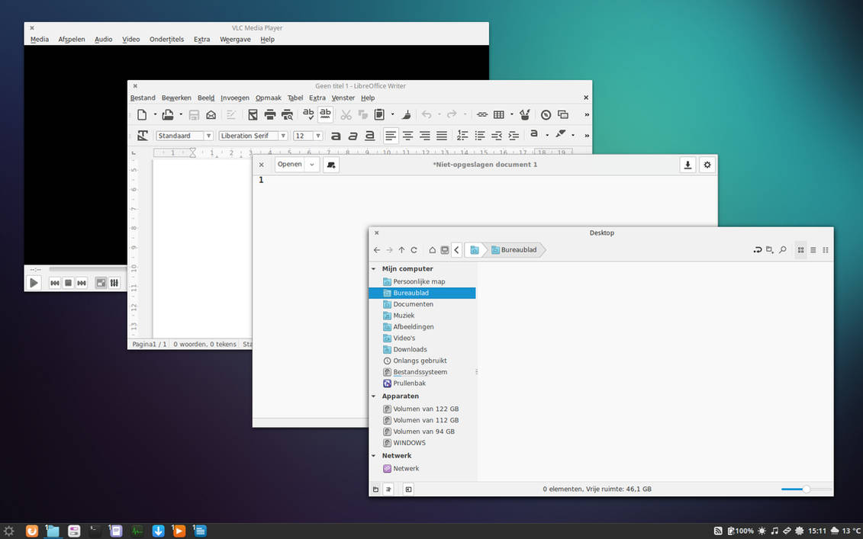Click the New document icon in Writer
Viewport: 863px width, 539px height.
(x=142, y=114)
